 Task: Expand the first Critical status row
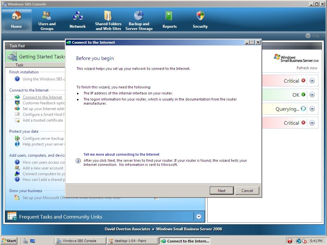(x=312, y=81)
